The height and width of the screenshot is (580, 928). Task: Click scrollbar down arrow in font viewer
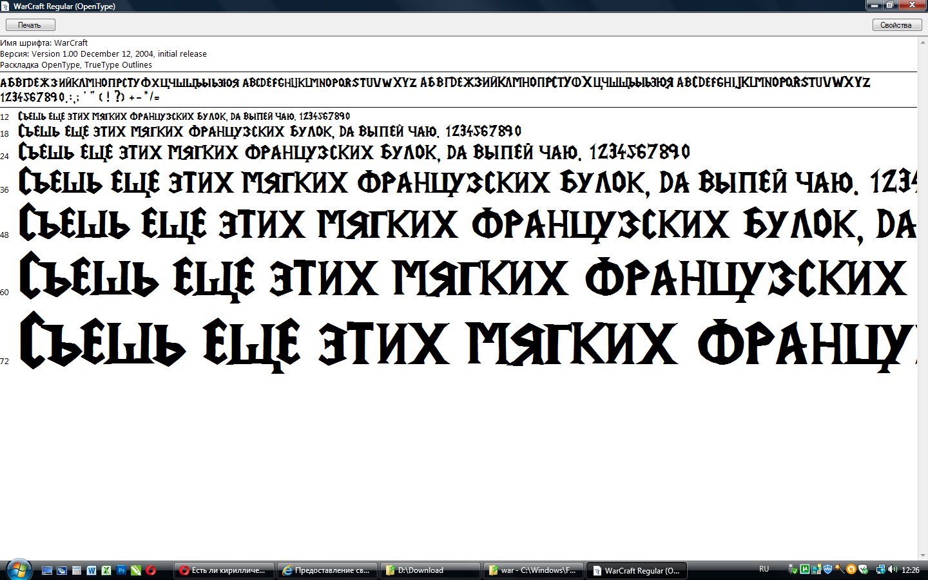[923, 555]
